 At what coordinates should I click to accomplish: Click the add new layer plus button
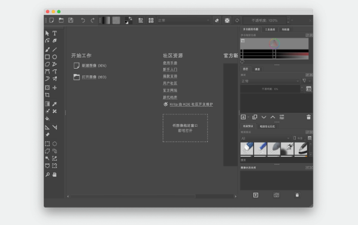(x=243, y=117)
